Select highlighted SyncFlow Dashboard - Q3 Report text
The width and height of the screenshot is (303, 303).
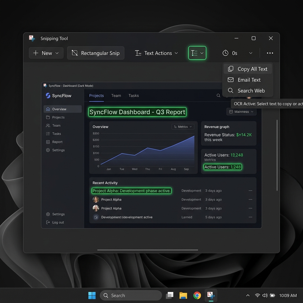pyautogui.click(x=137, y=112)
